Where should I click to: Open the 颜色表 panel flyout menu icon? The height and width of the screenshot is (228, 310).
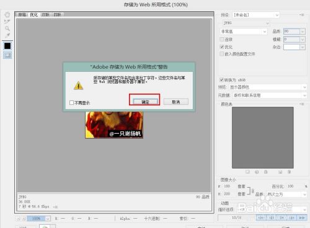point(302,104)
